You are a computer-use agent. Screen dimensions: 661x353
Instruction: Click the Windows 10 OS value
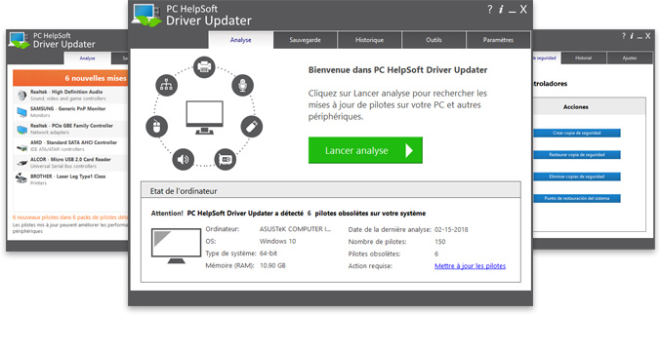pyautogui.click(x=277, y=242)
